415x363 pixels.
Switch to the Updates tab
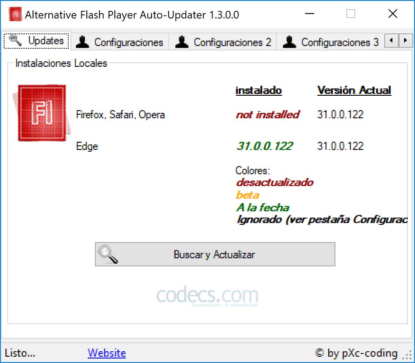37,41
